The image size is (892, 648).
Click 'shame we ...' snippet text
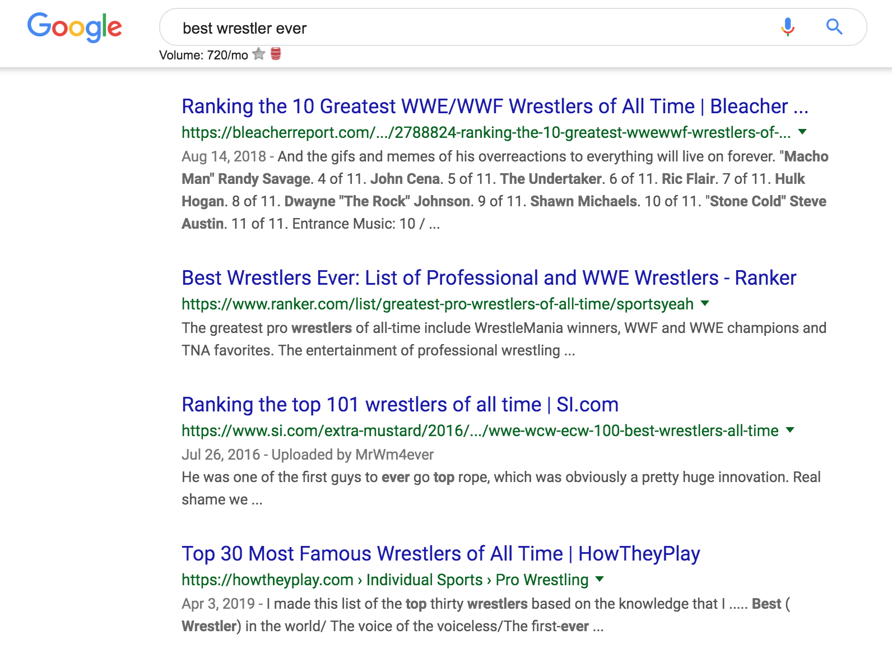pyautogui.click(x=222, y=499)
